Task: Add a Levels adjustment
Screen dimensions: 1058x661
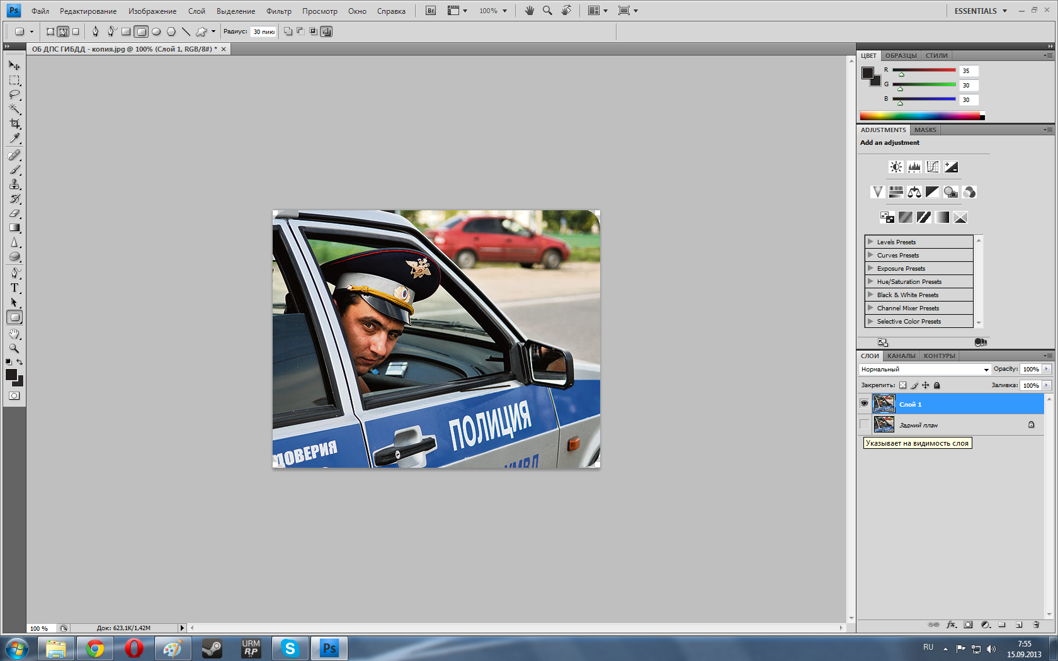Action: coord(914,167)
